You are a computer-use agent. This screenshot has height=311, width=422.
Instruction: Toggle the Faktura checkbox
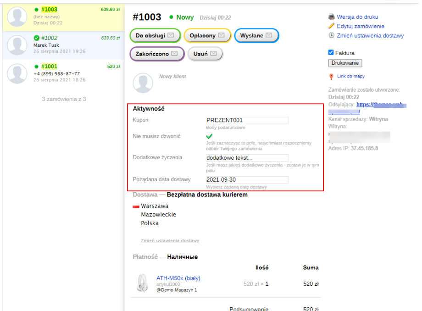point(331,53)
